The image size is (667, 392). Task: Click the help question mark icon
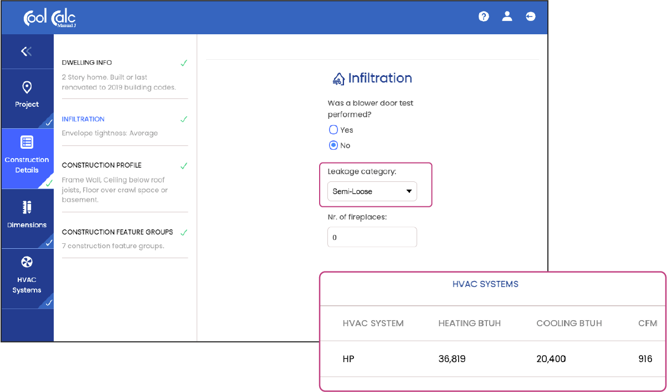tap(484, 17)
